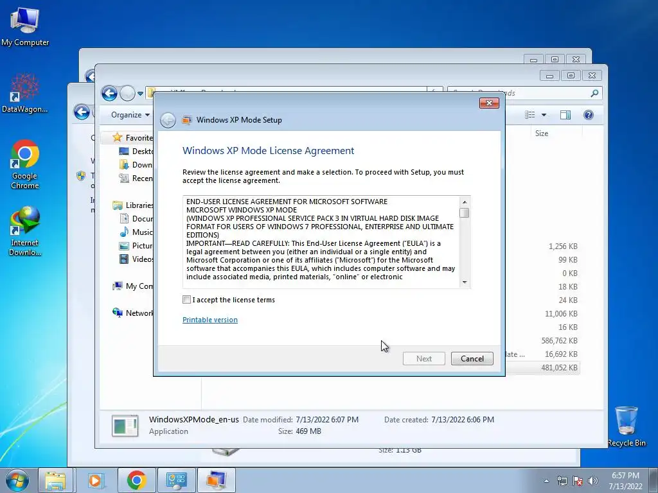Screen dimensions: 658x493
Task: Click the WindowsXPMode_en-us file name text
Action: [194, 419]
